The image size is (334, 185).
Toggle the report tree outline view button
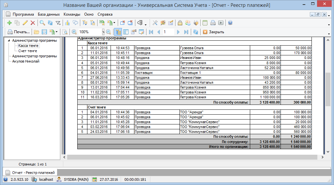click(x=118, y=32)
